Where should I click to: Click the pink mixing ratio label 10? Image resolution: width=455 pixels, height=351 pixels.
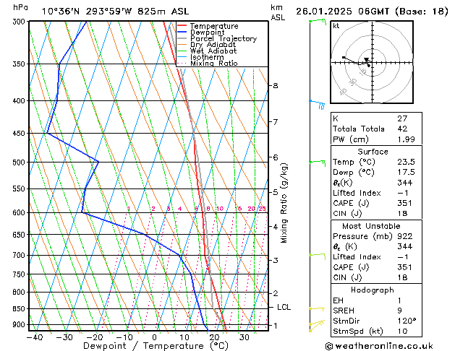coord(220,209)
